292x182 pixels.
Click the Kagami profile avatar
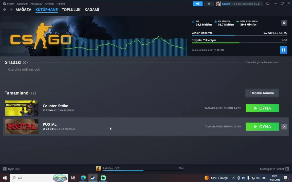(x=218, y=4)
